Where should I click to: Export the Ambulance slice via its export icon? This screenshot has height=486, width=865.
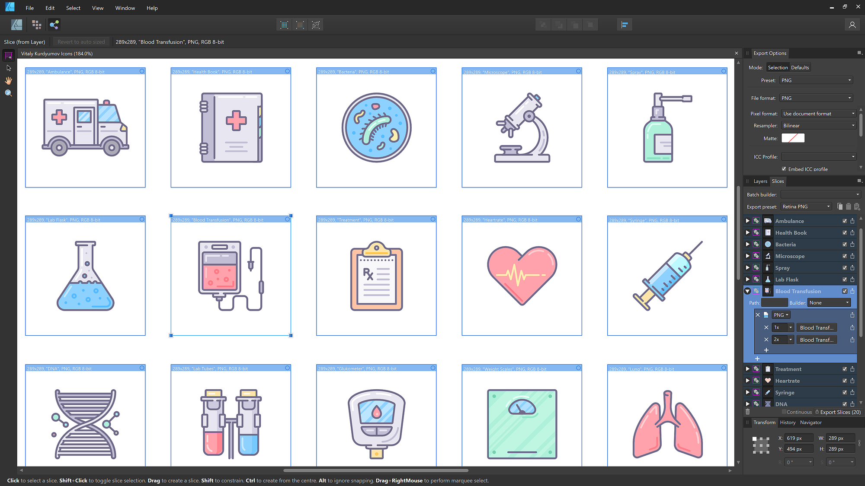tap(852, 221)
